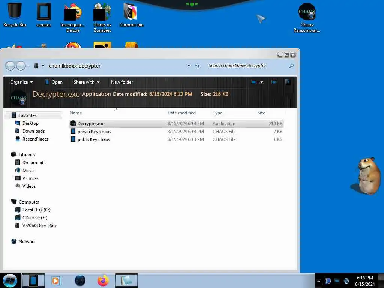This screenshot has width=384, height=288.
Task: Select privateKey.chaos file
Action: pyautogui.click(x=176, y=132)
